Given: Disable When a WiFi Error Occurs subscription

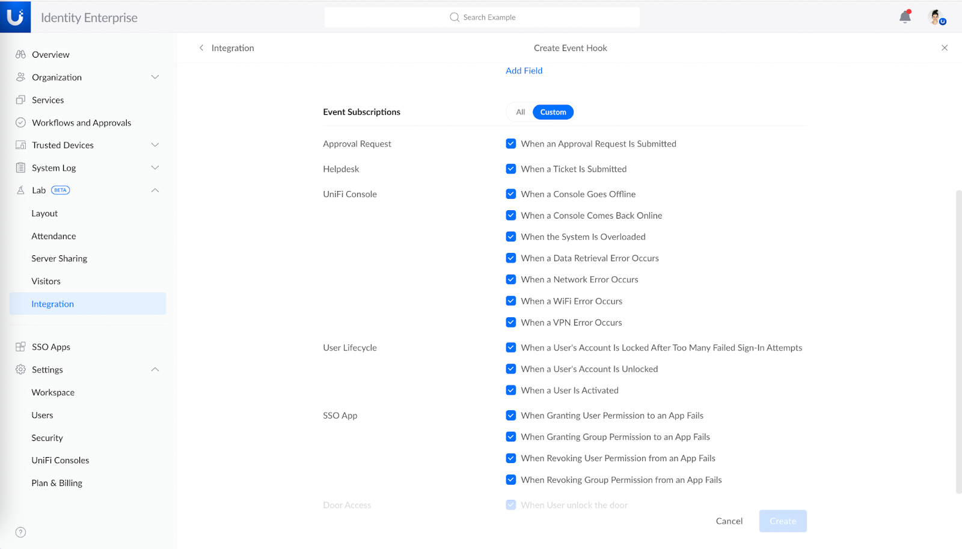Looking at the screenshot, I should 510,300.
